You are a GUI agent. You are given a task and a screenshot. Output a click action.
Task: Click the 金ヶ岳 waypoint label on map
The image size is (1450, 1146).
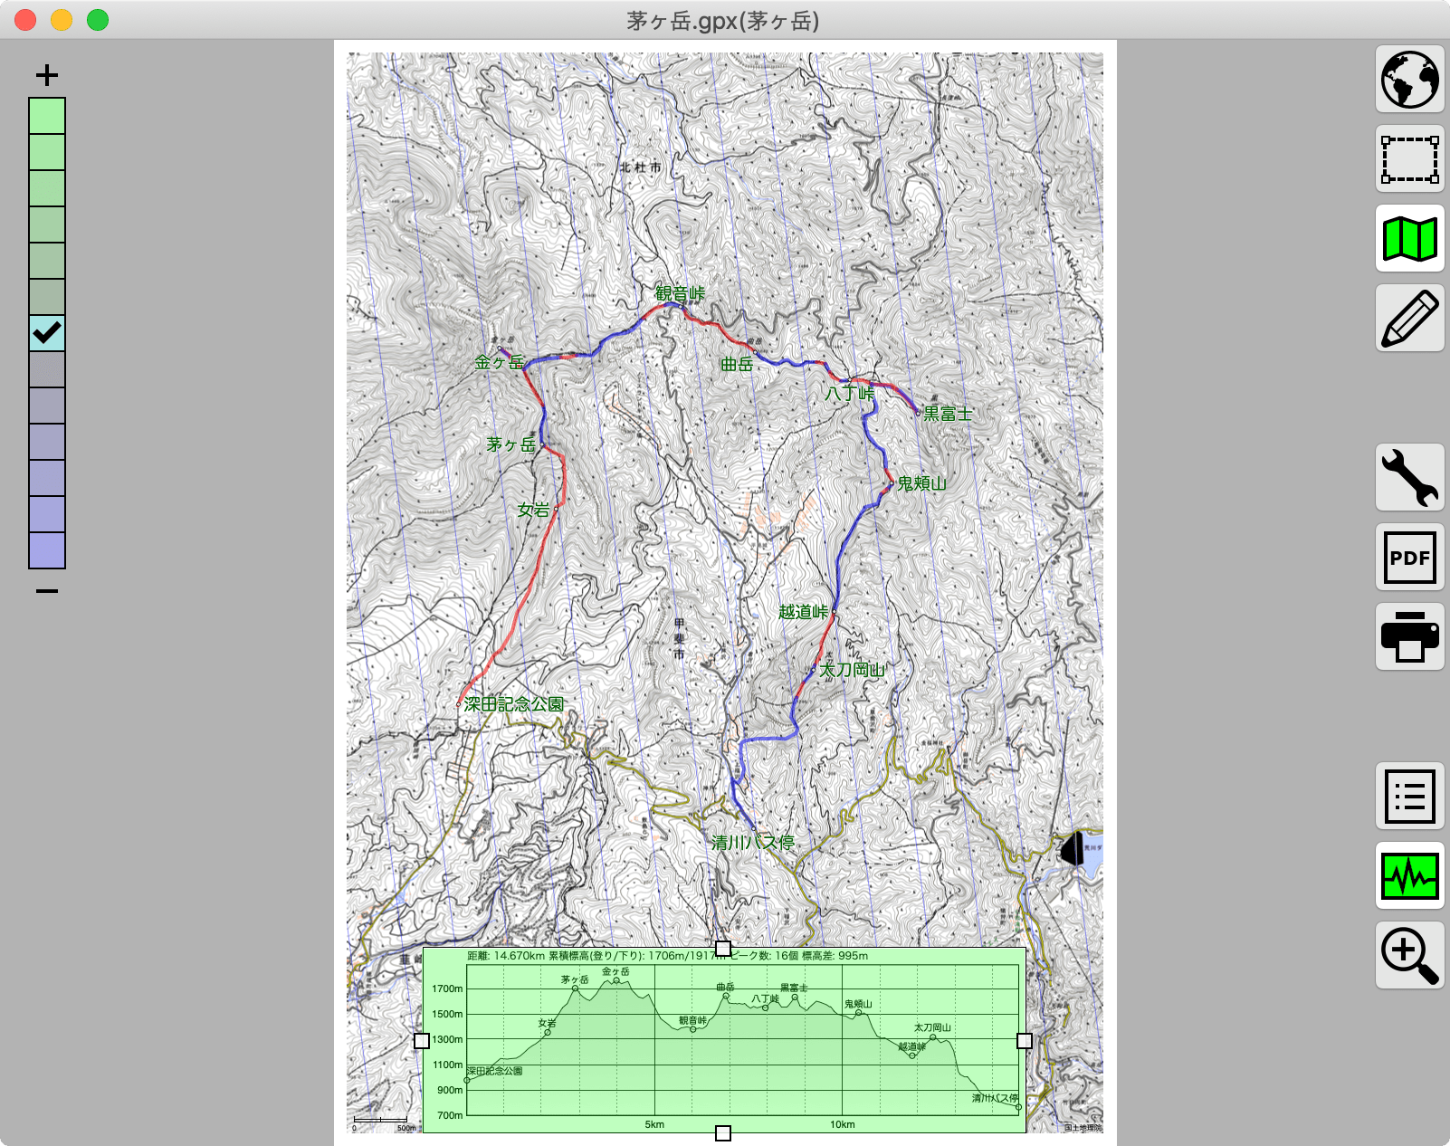point(500,362)
